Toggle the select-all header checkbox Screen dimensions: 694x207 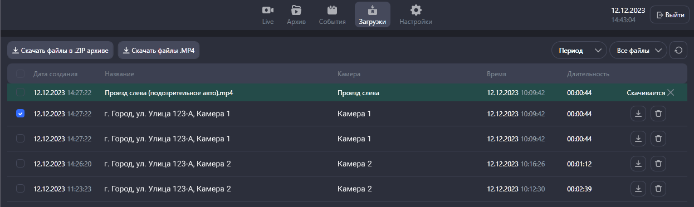pyautogui.click(x=21, y=73)
